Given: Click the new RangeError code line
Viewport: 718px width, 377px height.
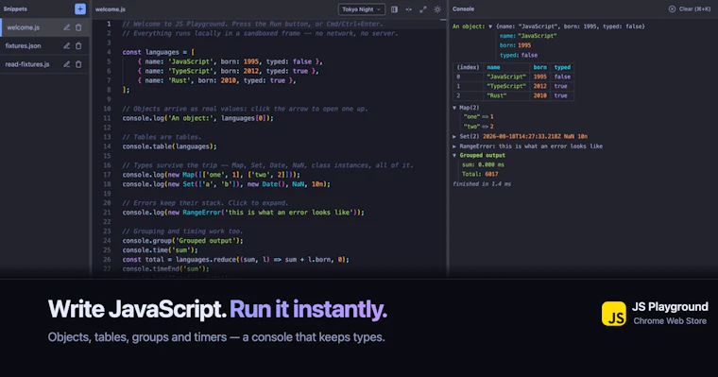Looking at the screenshot, I should pos(243,213).
